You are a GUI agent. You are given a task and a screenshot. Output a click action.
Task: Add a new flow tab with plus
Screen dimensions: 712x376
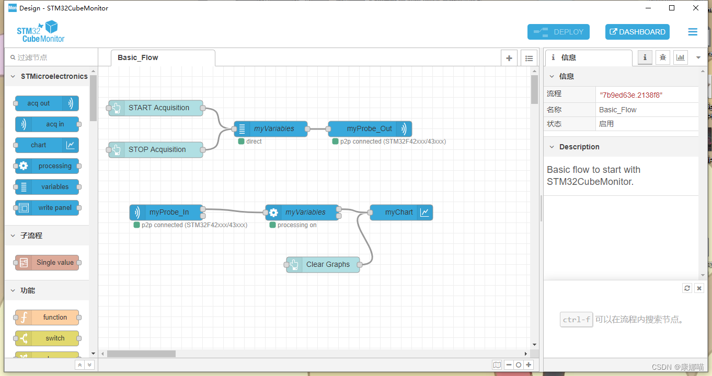tap(509, 58)
